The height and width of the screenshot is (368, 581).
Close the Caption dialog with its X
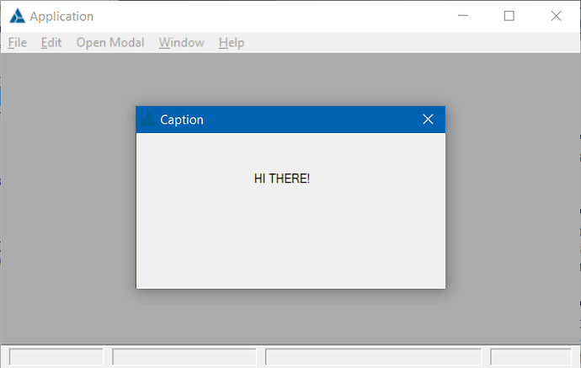click(x=428, y=120)
